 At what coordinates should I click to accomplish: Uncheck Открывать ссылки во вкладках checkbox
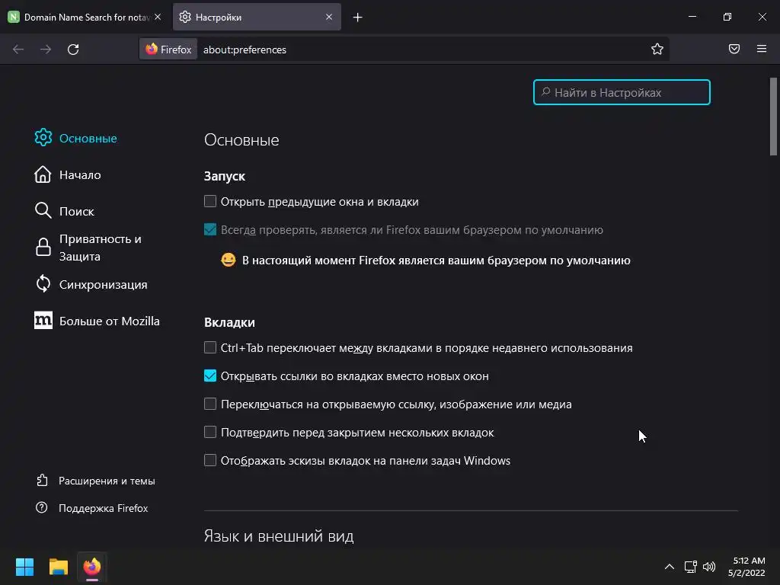(x=210, y=376)
